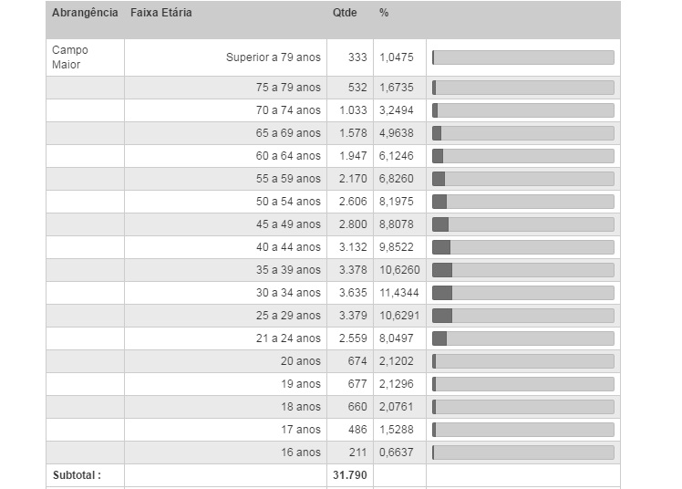Select the 60 a 64 anos row label

[x=288, y=156]
